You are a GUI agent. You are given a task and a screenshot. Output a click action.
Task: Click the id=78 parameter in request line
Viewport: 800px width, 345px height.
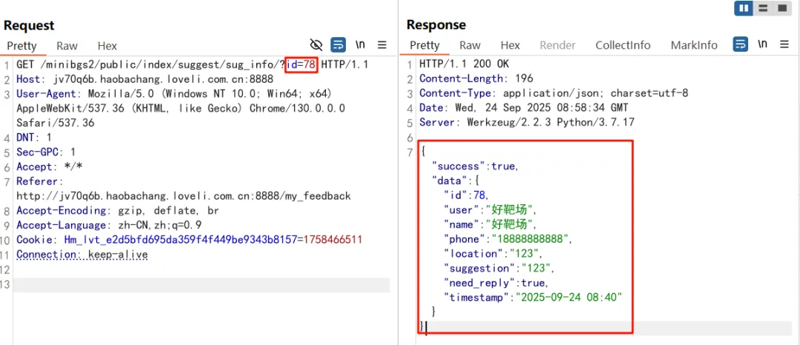coord(301,65)
